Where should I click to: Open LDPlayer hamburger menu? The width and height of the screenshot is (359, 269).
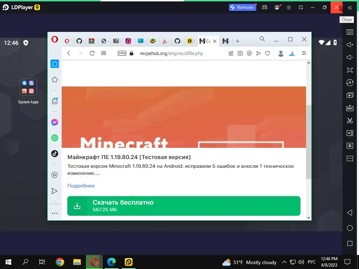289,7
